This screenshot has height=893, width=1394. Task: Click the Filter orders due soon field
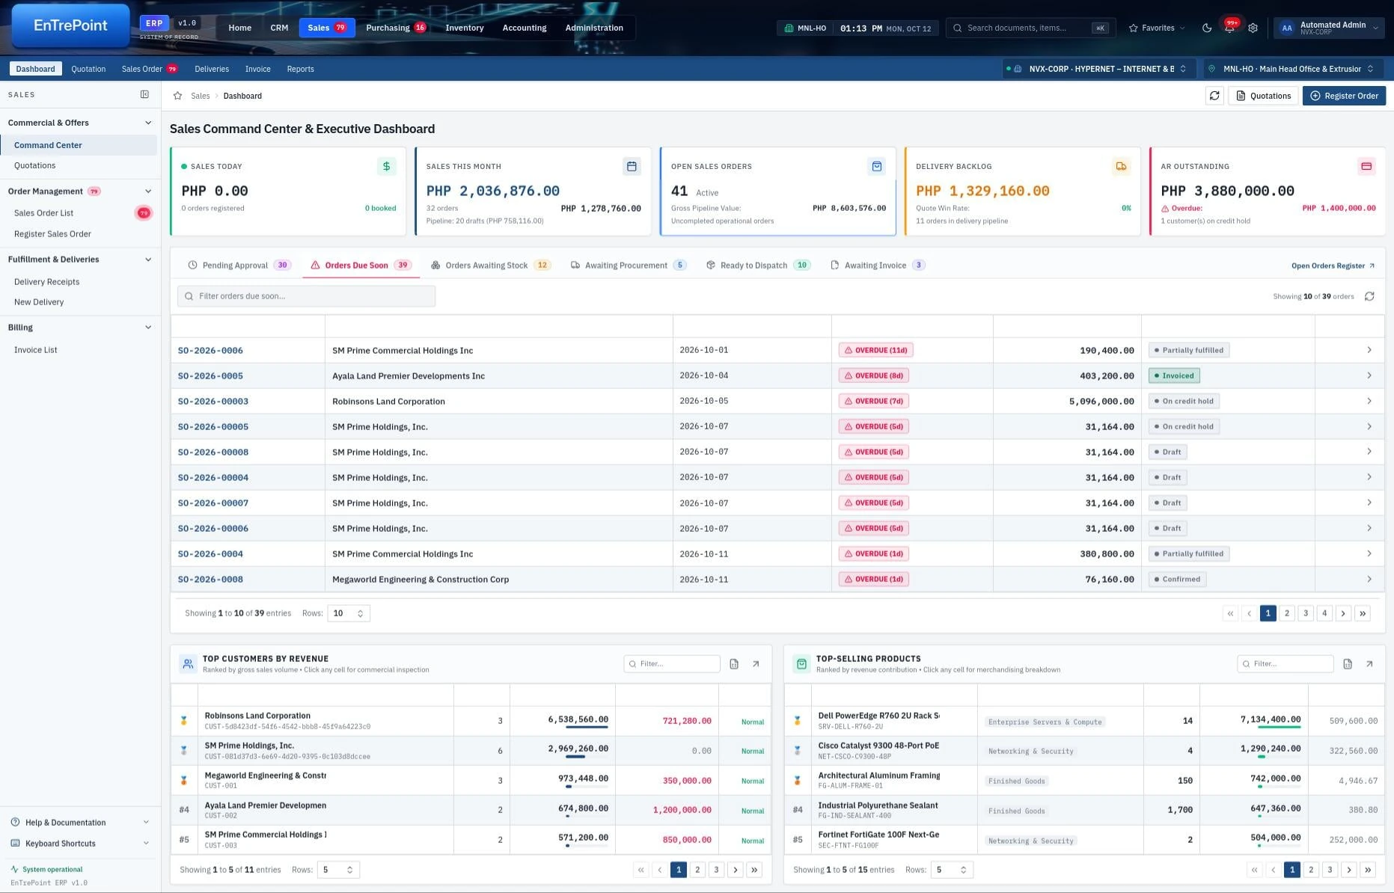(306, 296)
